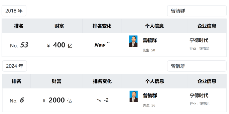
Task: Sort by 财富 header in the 2018 table
Action: [x=59, y=26]
